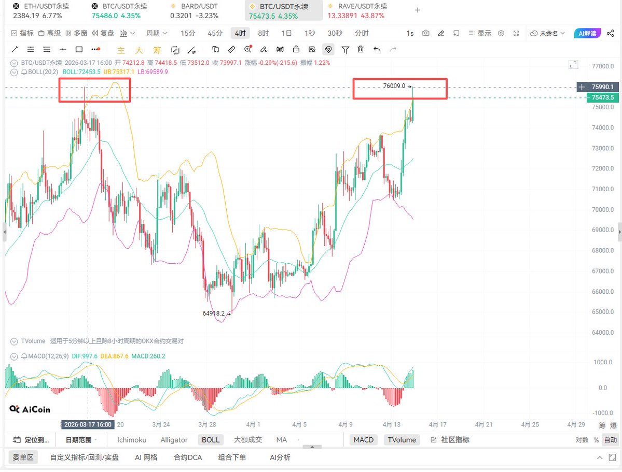Click the 75473.5 current price label

(603, 97)
